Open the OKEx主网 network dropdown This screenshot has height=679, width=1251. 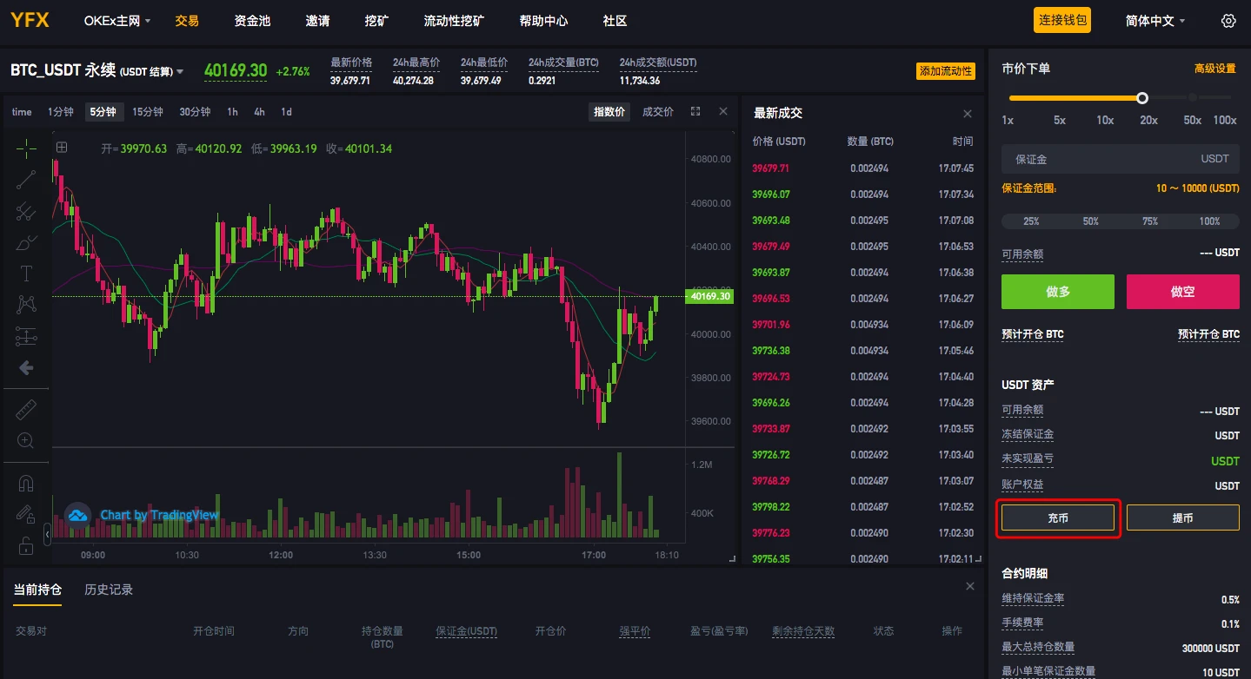117,21
